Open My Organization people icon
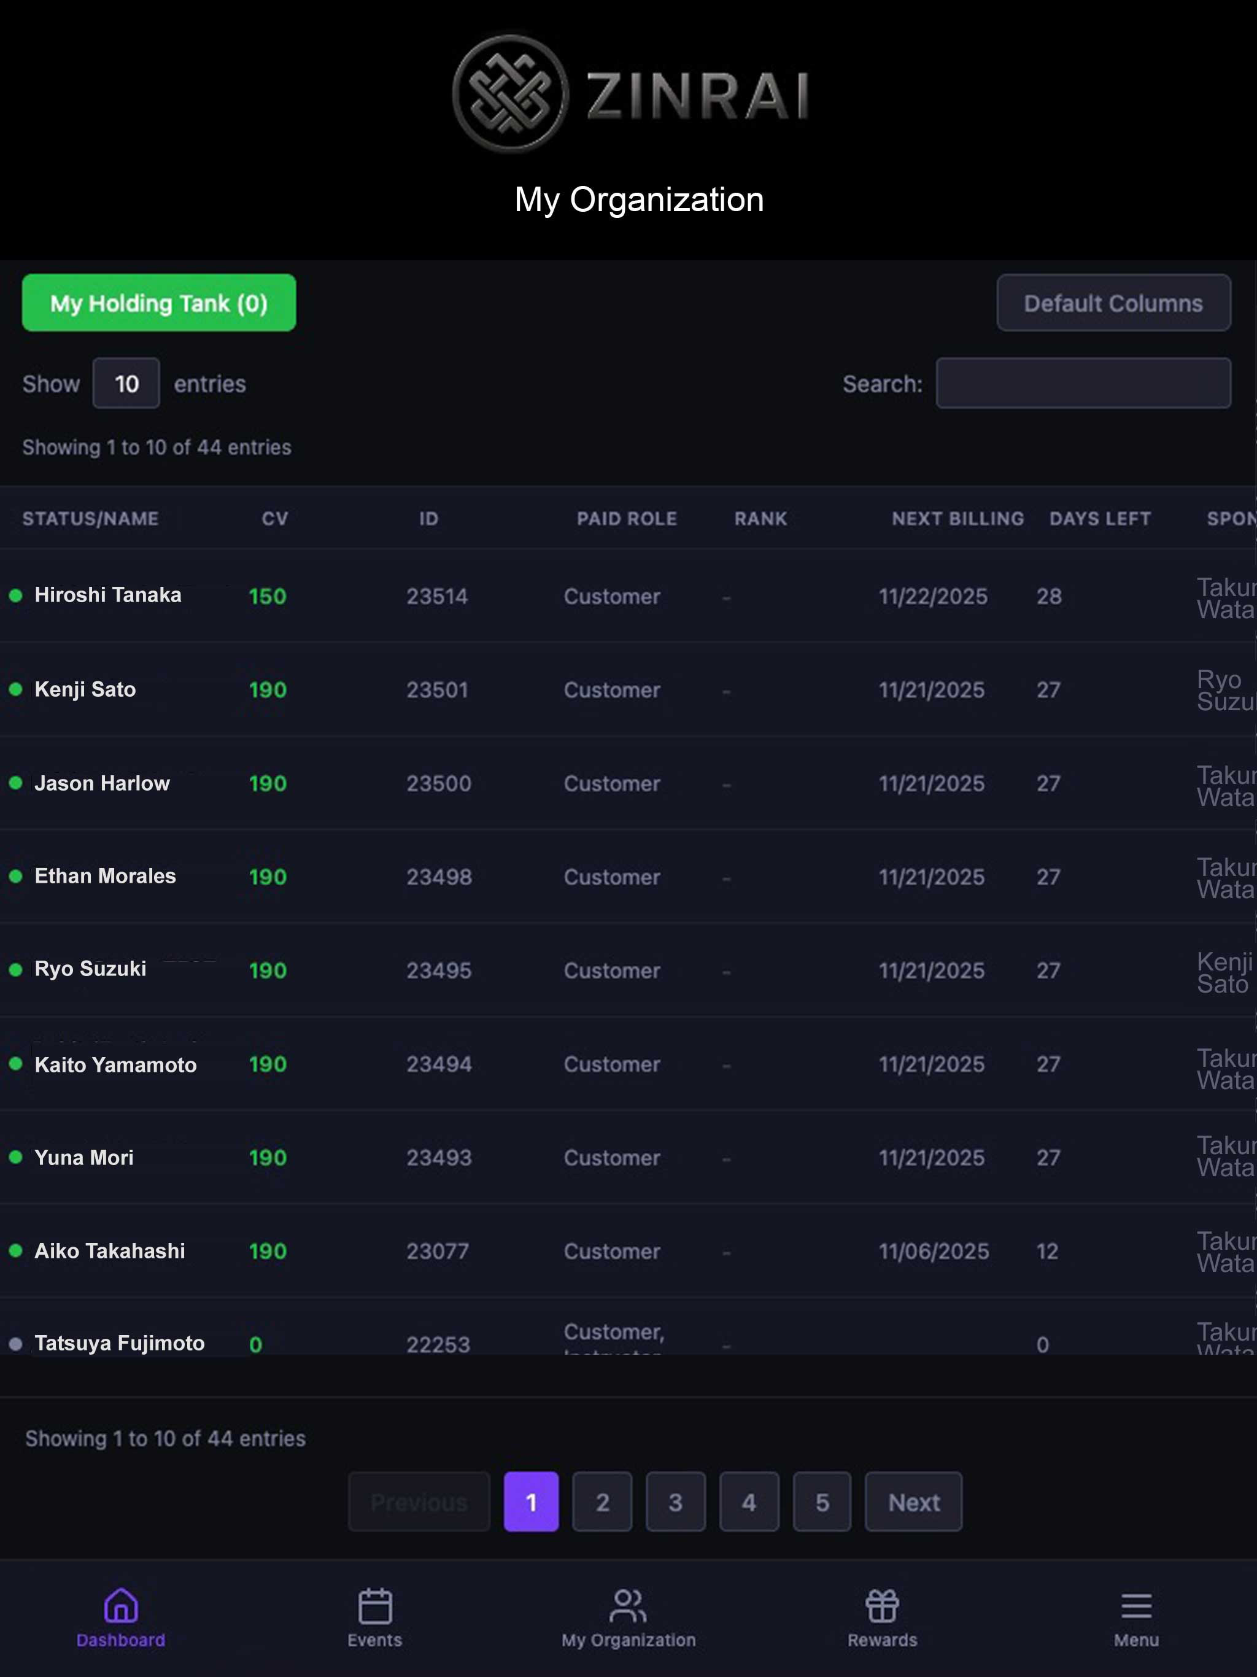This screenshot has height=1677, width=1257. click(x=628, y=1605)
